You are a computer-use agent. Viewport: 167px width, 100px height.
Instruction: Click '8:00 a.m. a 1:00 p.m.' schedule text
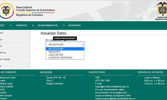coord(154,81)
